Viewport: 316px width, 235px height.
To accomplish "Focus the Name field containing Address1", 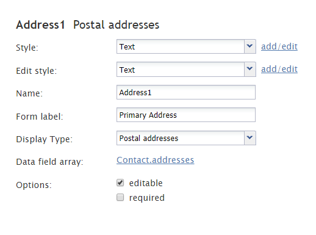I will click(x=186, y=92).
